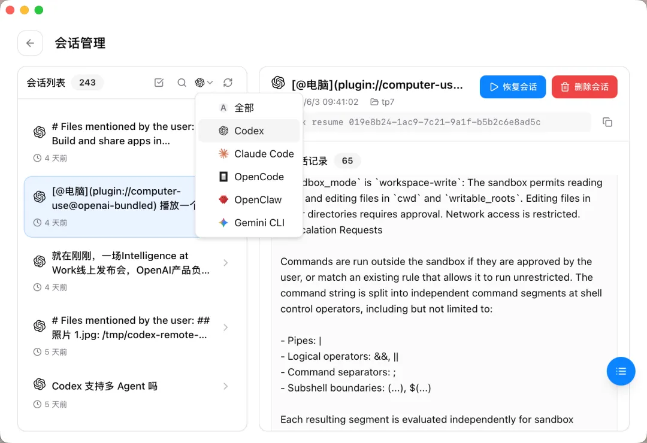Click the Claude Code starburst icon

click(223, 154)
